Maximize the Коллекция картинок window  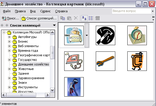click(x=145, y=4)
